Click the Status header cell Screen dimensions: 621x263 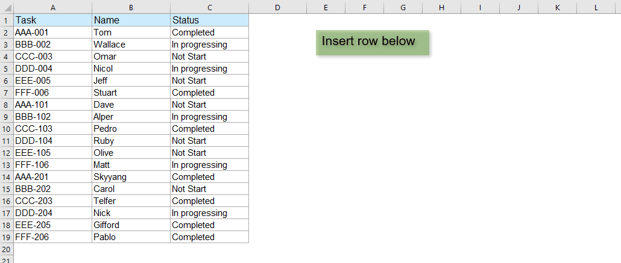209,20
